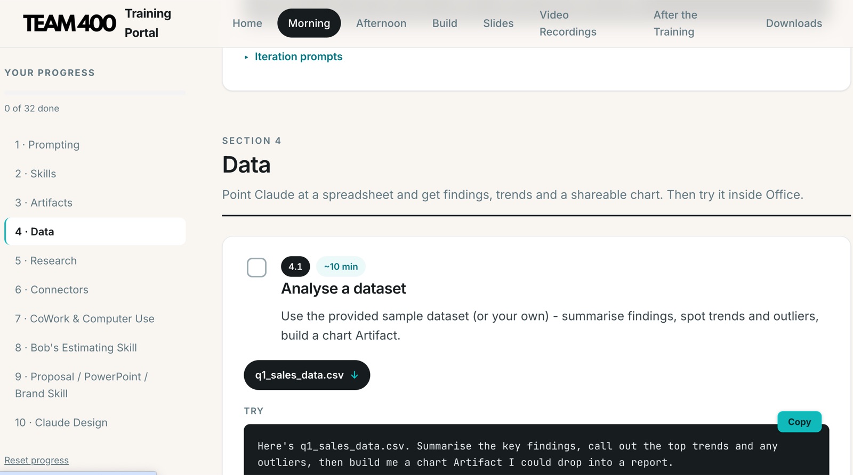Jump to section 10 Claude Design
Viewport: 853px width, 475px height.
(x=95, y=423)
